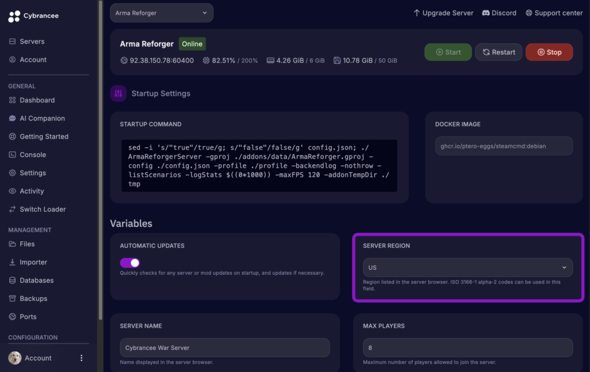
Task: Click the Backups archive icon
Action: tap(13, 298)
